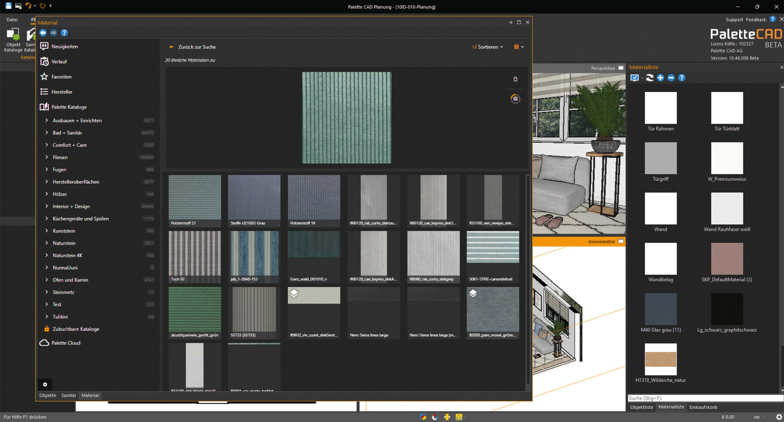Open Objekt Kataloge from the ribbon

13,40
